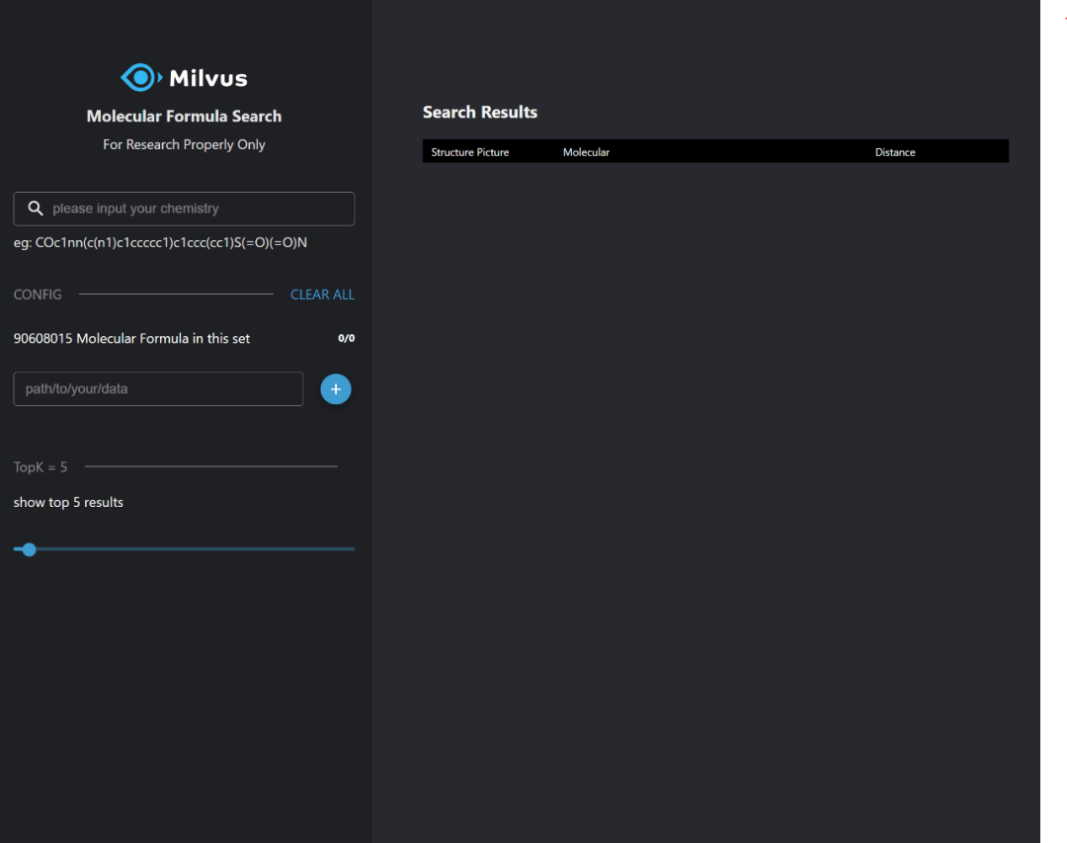Click the Molecular Formula Search title
Image resolution: width=1067 pixels, height=843 pixels.
[x=184, y=117]
